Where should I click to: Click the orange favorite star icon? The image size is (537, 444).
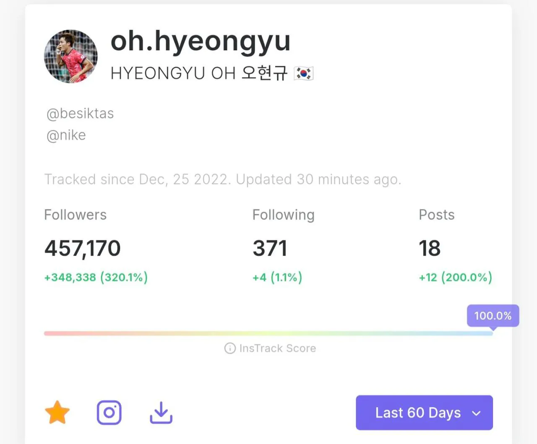(57, 413)
